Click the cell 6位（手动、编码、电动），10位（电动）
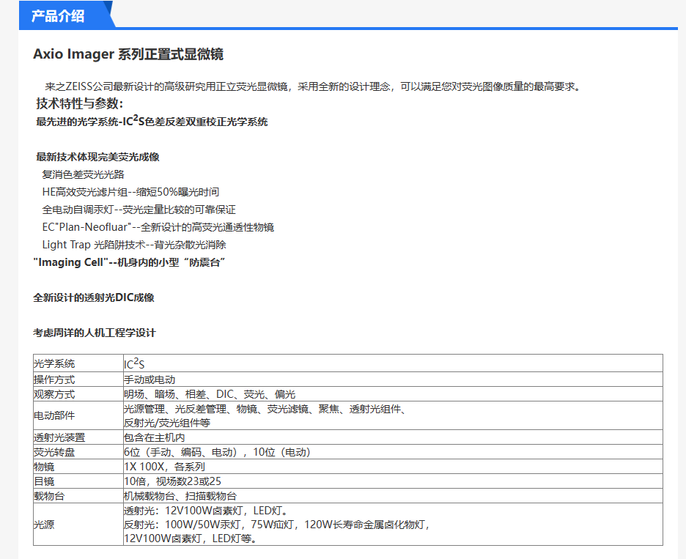This screenshot has width=686, height=559. [x=393, y=452]
